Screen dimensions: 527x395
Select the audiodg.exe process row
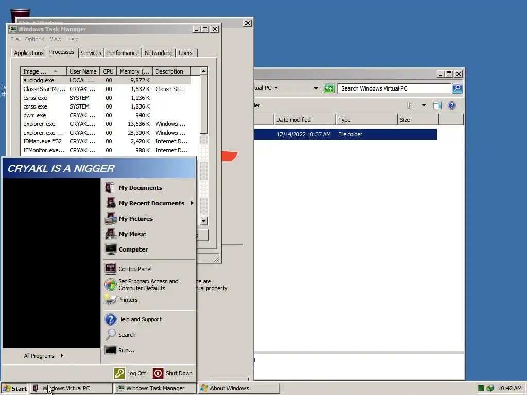click(x=106, y=80)
